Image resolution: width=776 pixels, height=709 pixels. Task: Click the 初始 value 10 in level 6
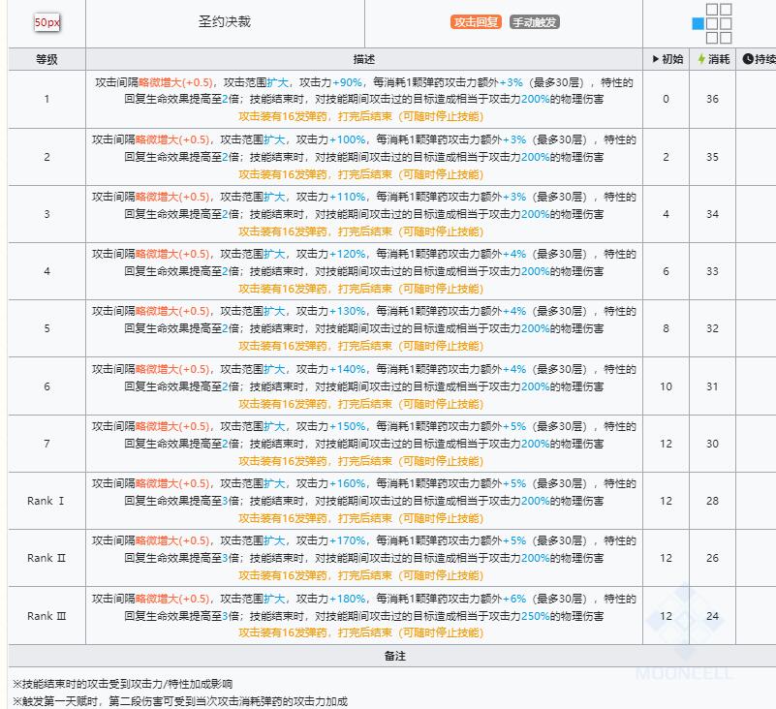coord(666,386)
